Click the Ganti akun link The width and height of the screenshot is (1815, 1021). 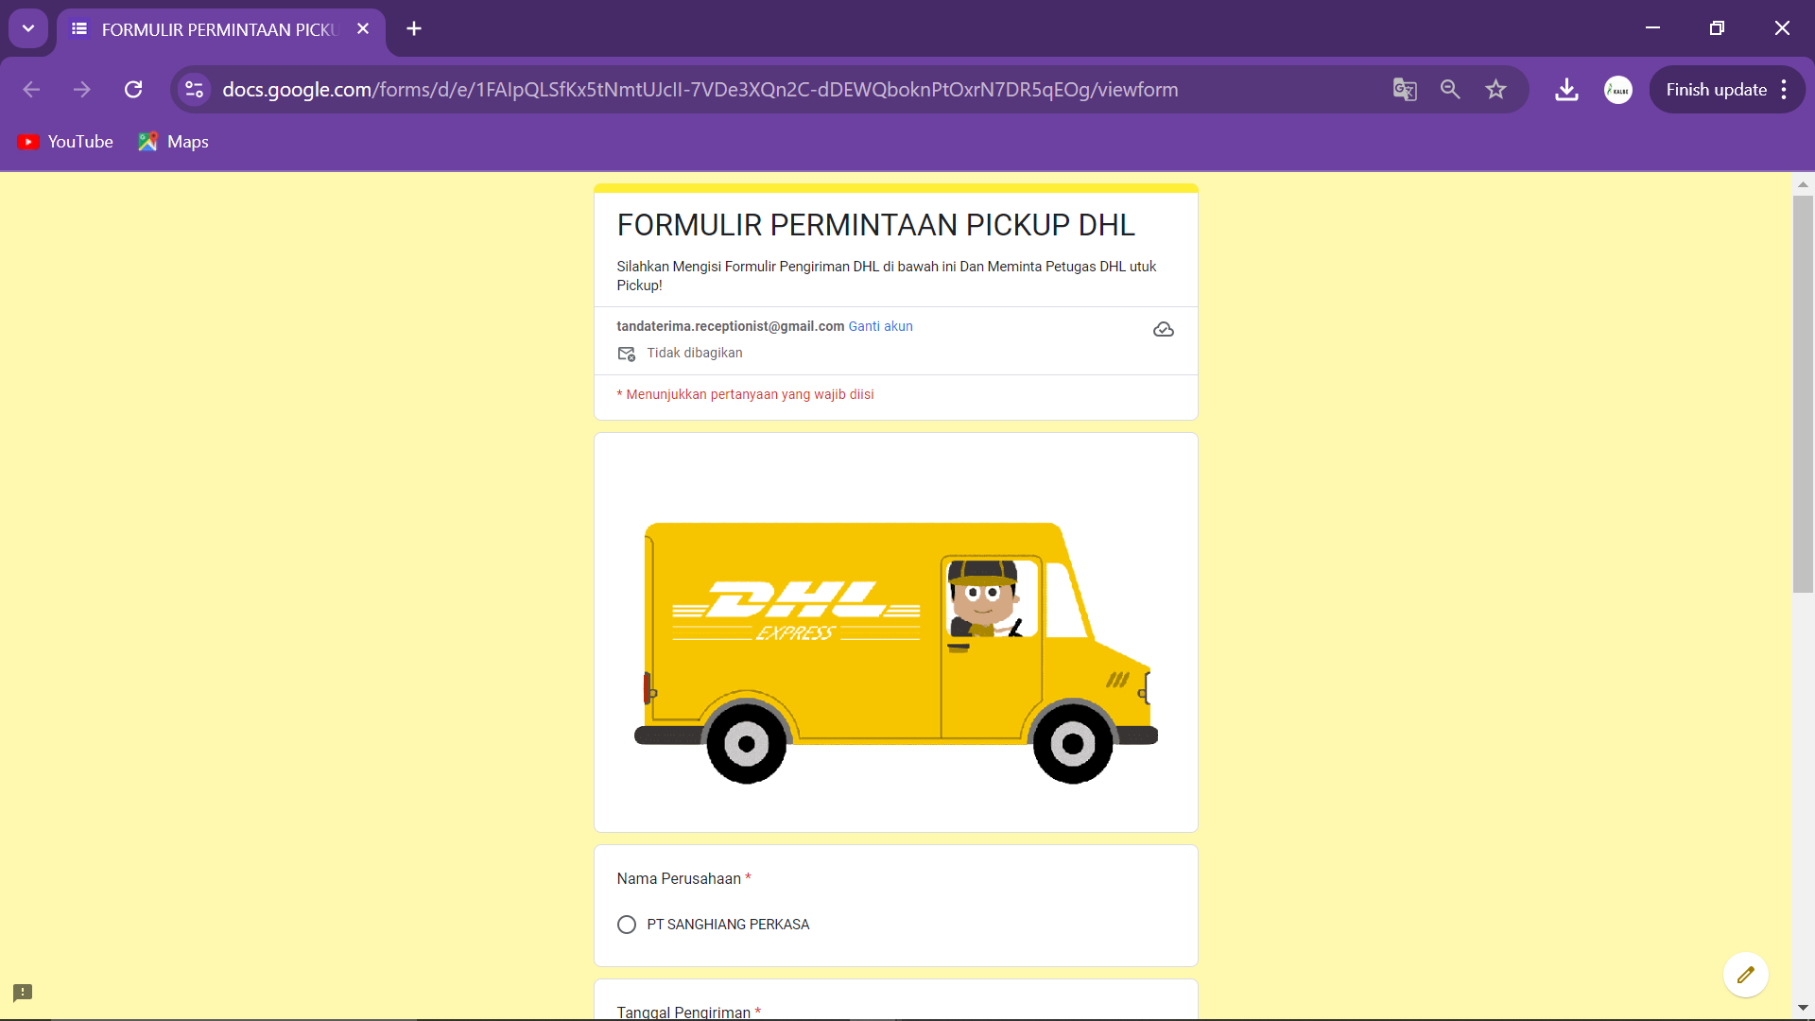(x=880, y=326)
